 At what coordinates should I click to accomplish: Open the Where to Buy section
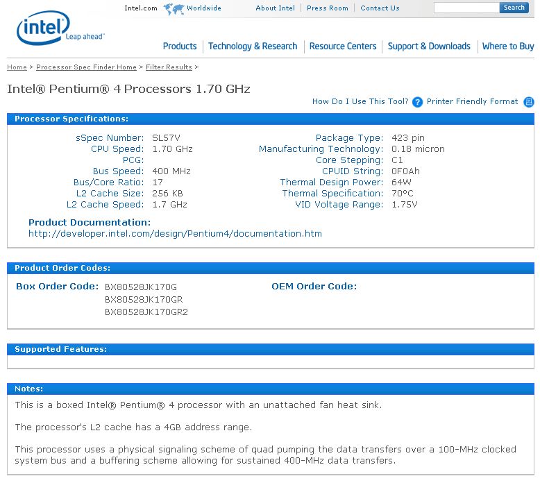(x=508, y=46)
